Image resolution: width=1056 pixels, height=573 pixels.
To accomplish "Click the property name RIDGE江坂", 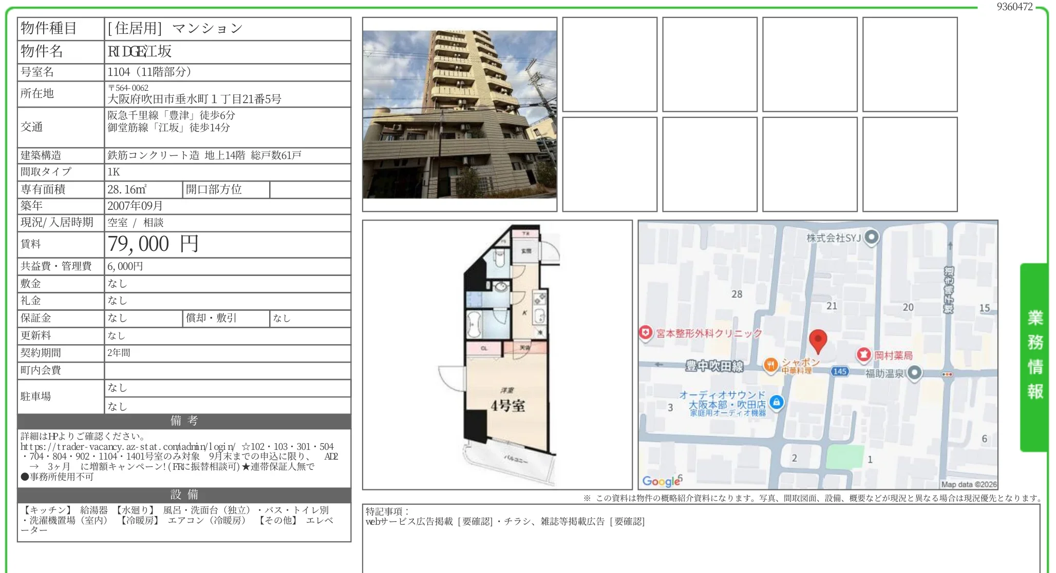I will pyautogui.click(x=140, y=51).
